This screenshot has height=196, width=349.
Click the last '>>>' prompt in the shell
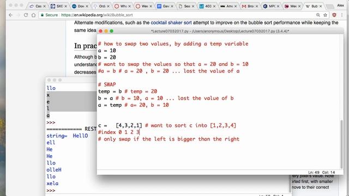pyautogui.click(x=51, y=191)
